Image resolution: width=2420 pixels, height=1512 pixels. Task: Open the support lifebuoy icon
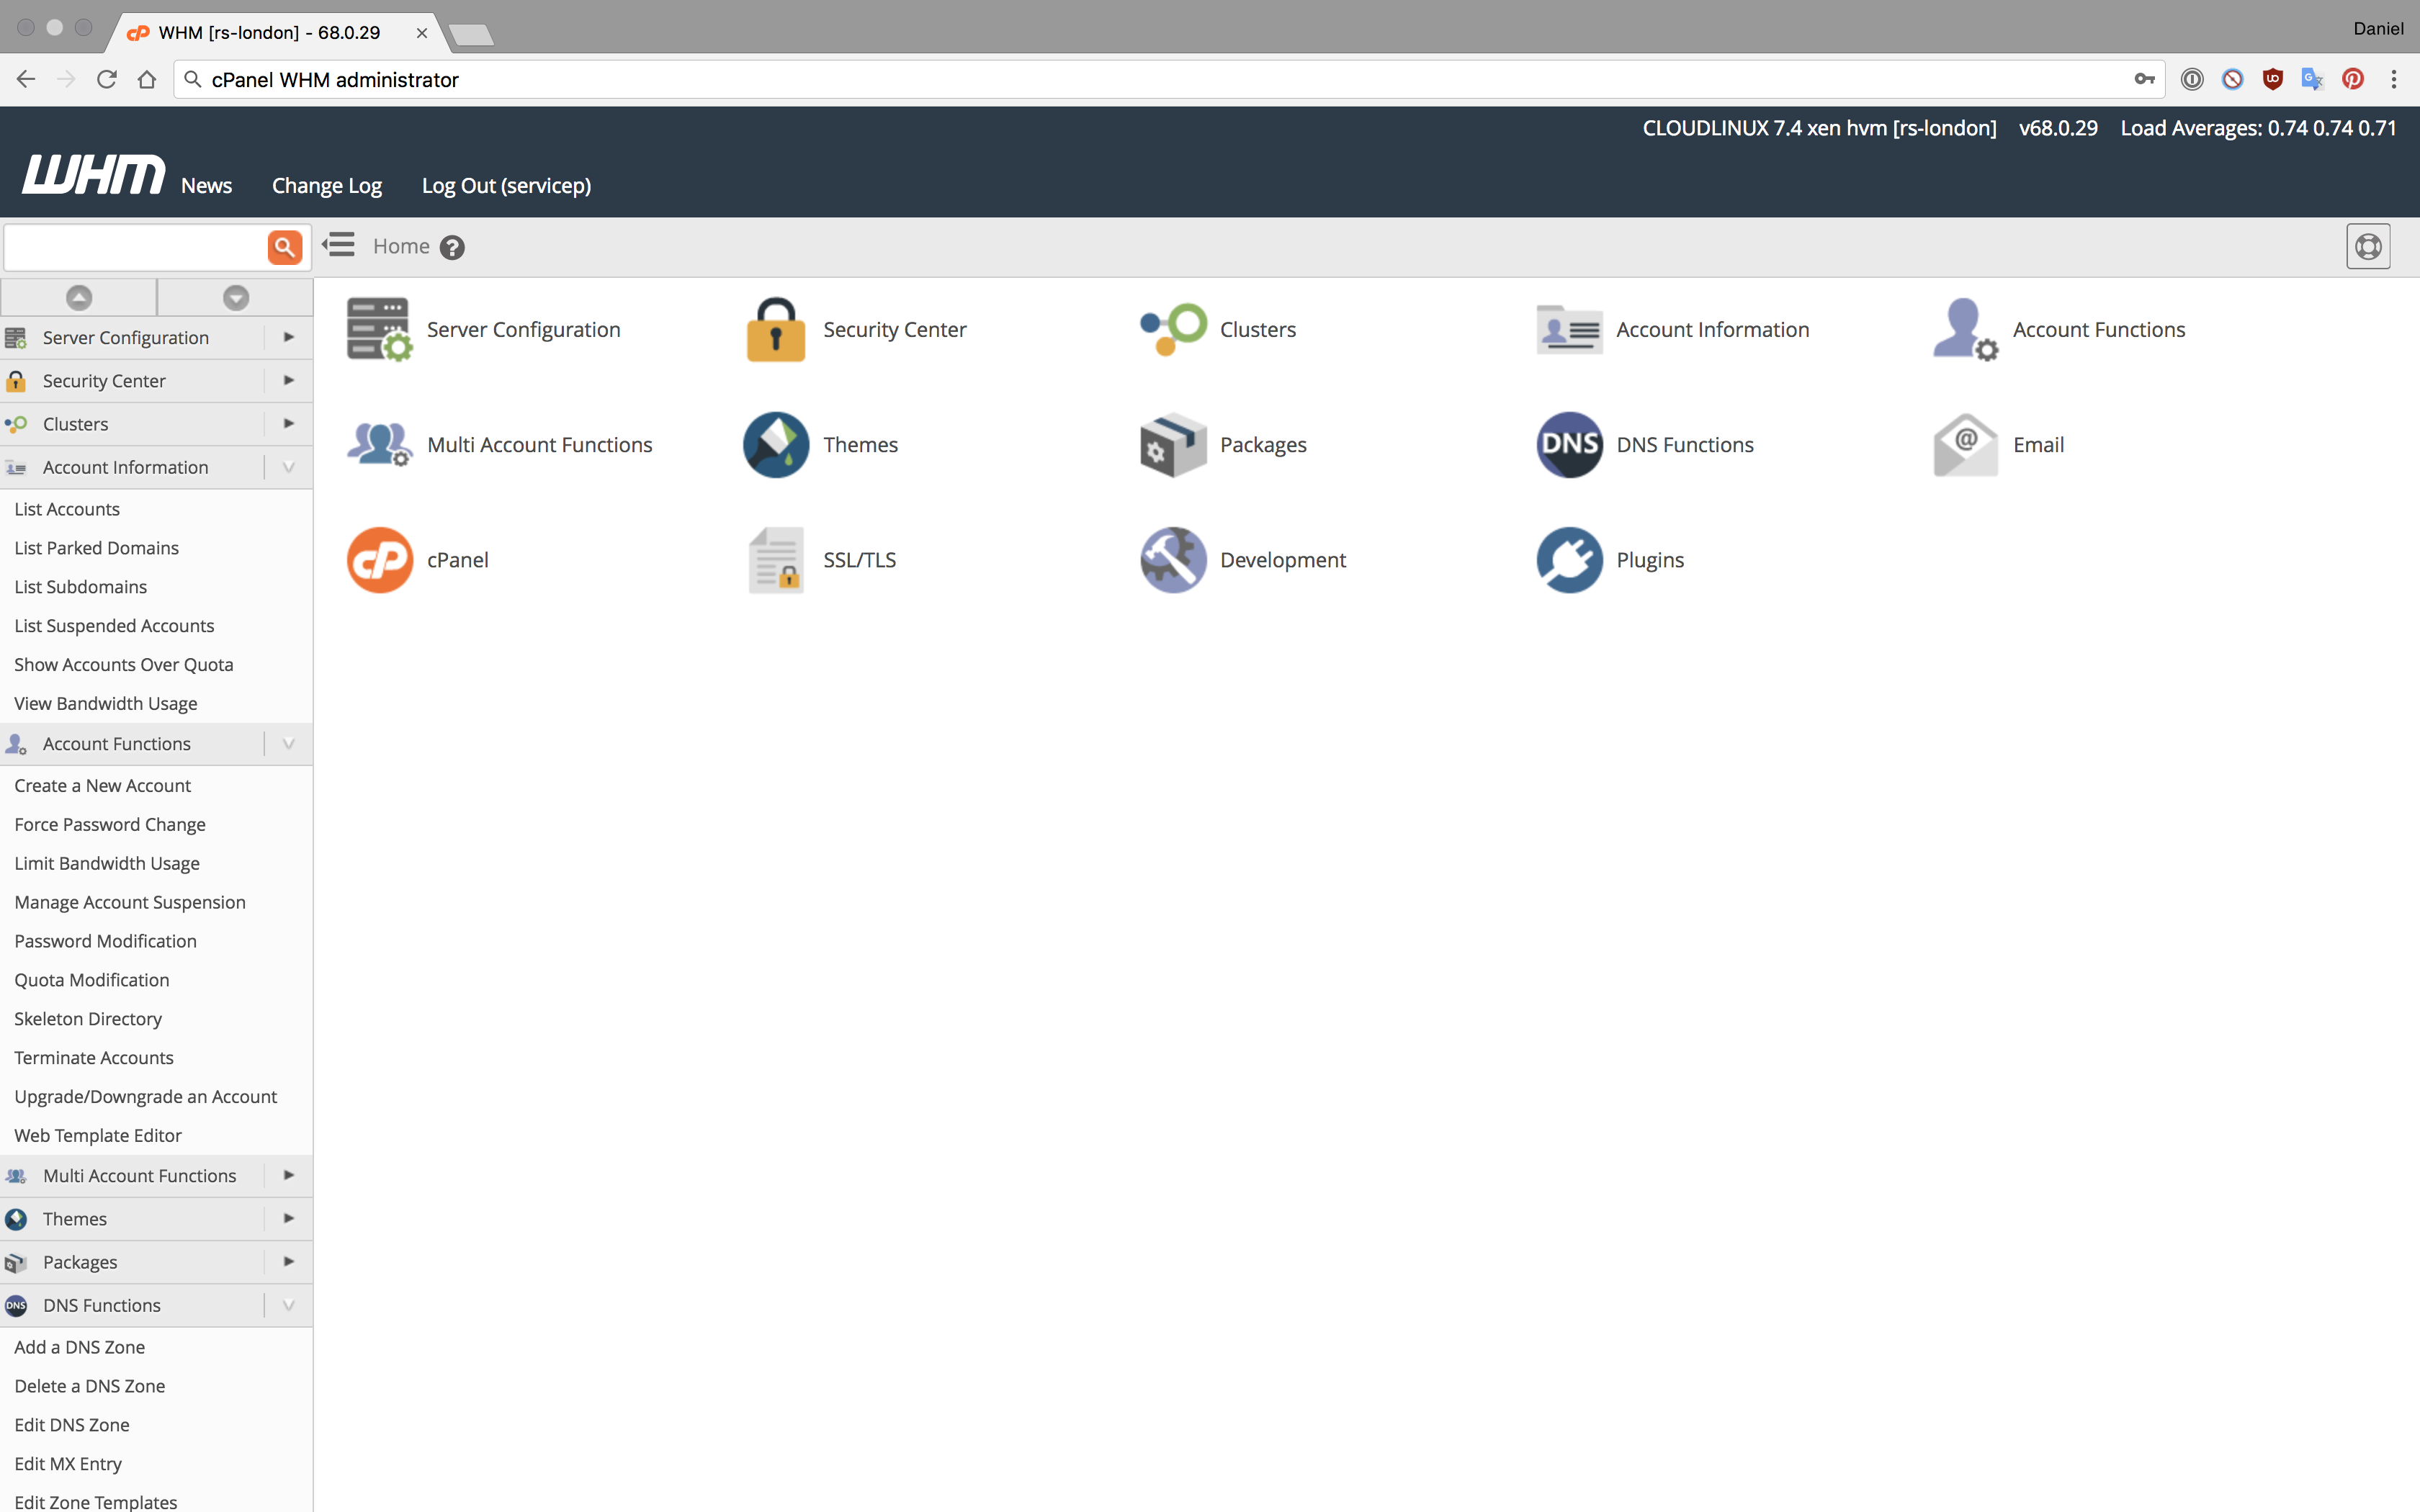point(2368,247)
